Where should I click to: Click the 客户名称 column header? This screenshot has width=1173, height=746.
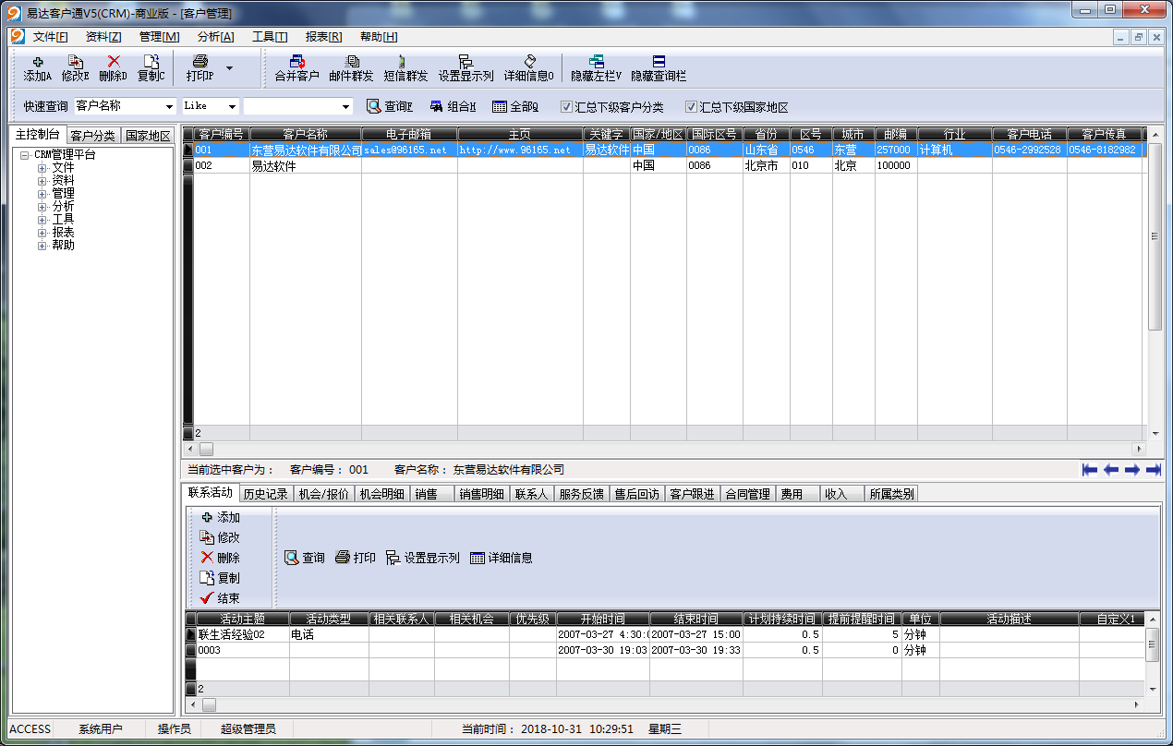[306, 135]
